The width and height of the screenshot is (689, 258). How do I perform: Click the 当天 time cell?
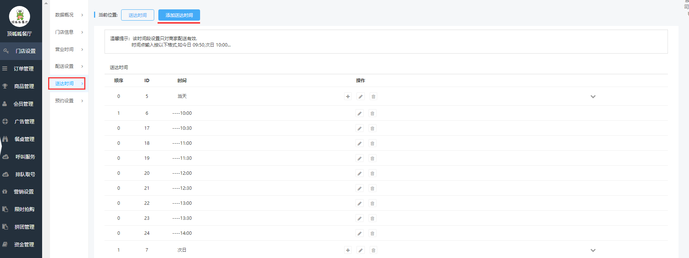point(182,96)
